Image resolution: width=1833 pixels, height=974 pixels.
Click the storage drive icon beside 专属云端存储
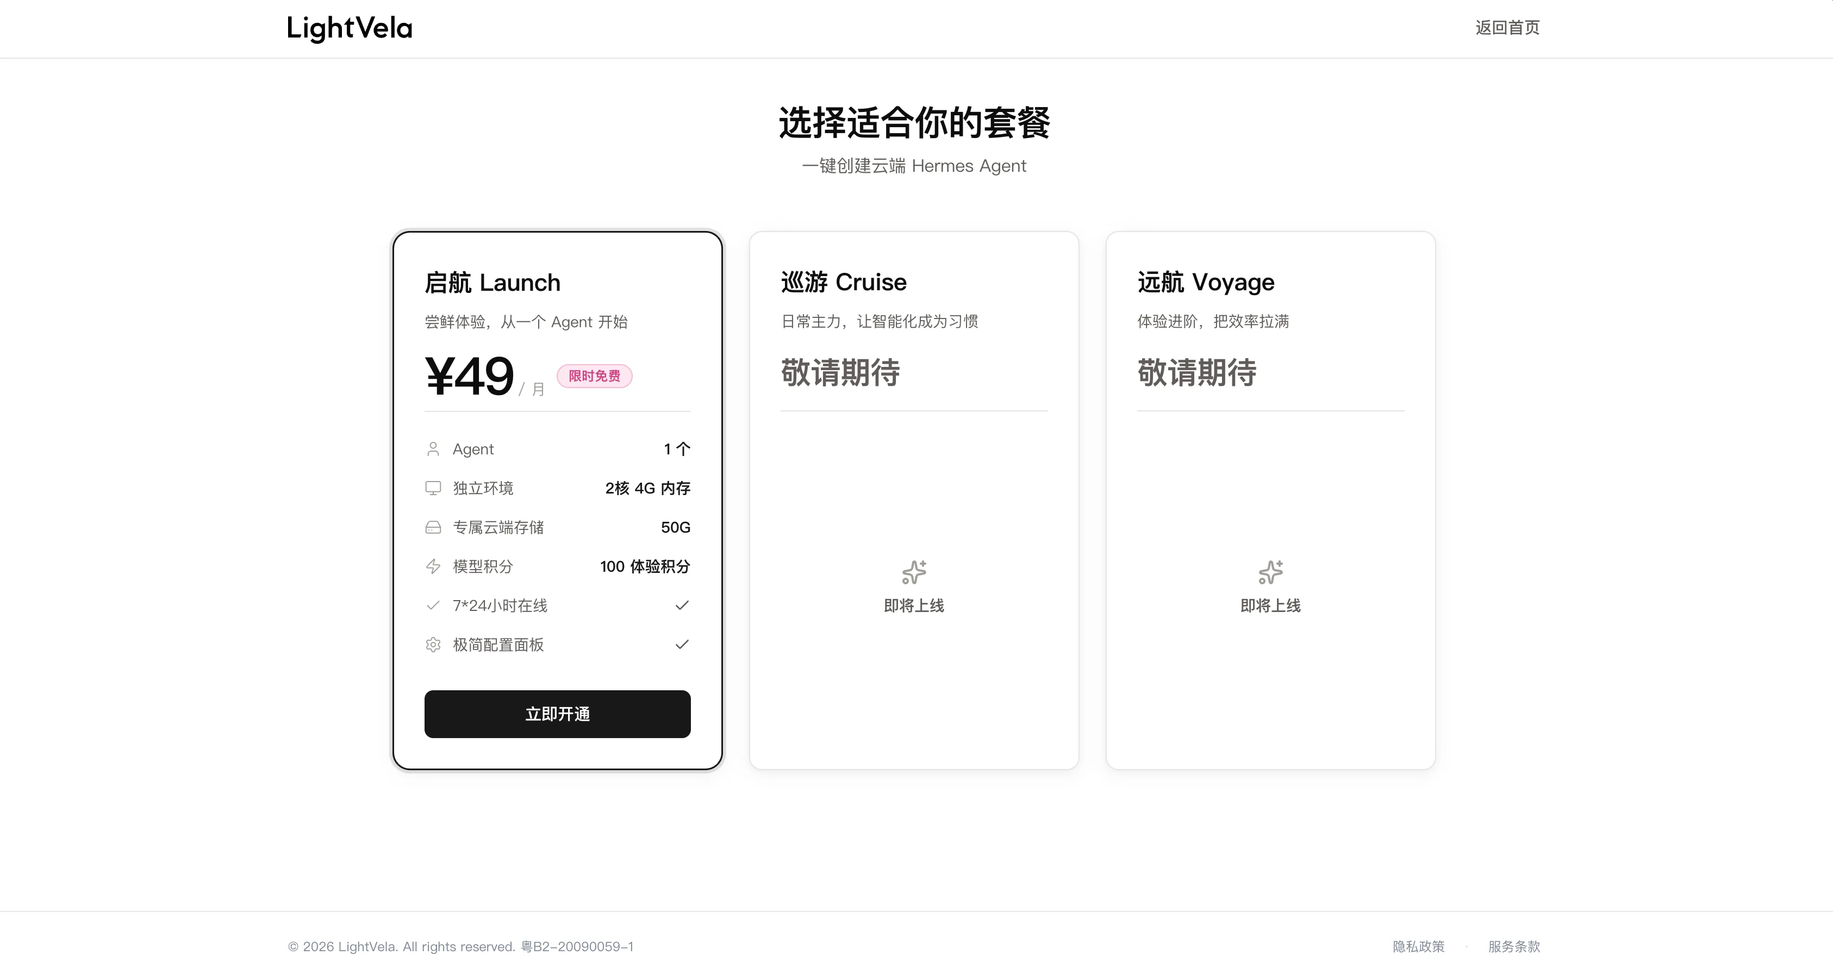coord(433,527)
